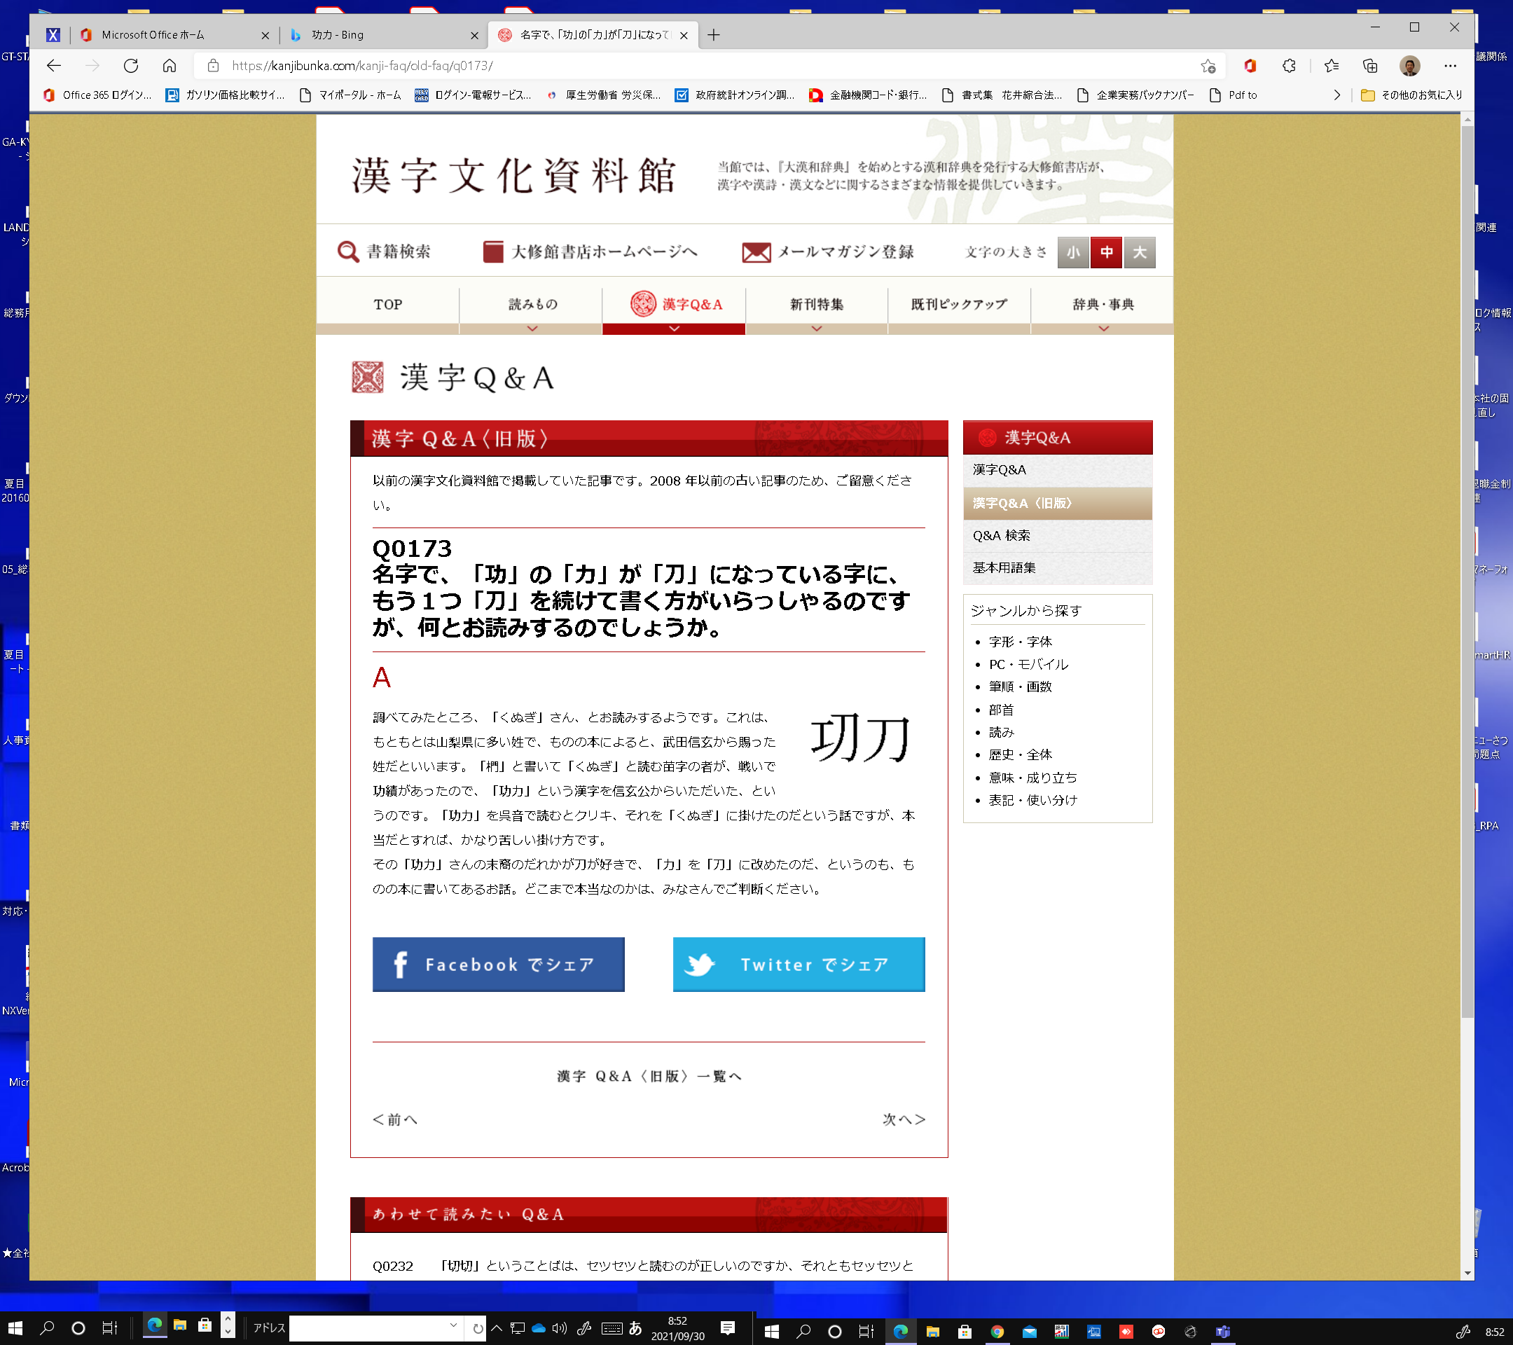Open the 新刊特集 navigation item
The height and width of the screenshot is (1345, 1513).
coord(816,304)
